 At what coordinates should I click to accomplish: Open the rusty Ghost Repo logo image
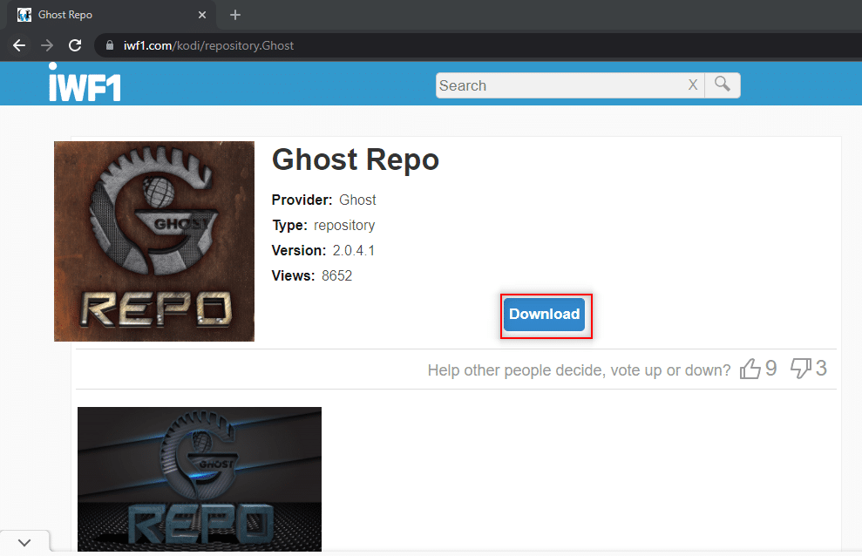coord(154,241)
